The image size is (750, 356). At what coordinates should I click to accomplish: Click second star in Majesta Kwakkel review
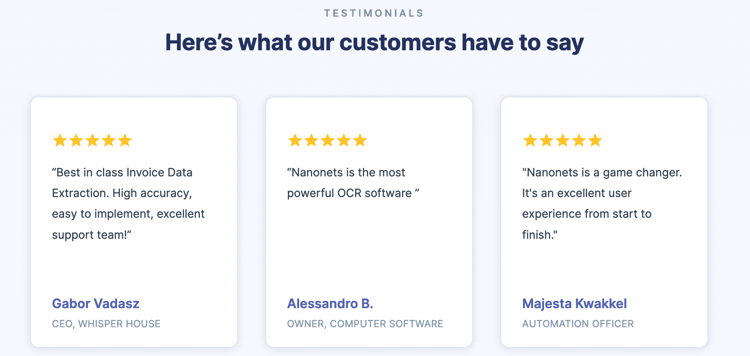(x=546, y=141)
